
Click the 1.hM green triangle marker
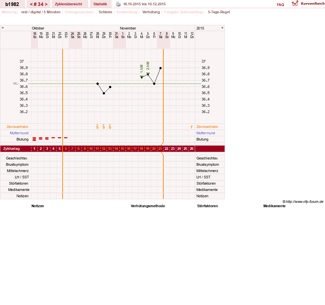(141, 77)
